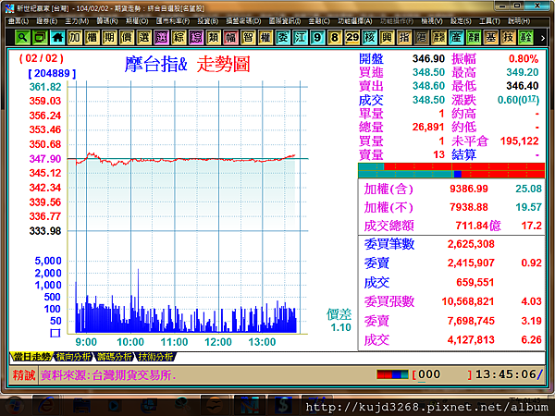This screenshot has width=555, height=416.
Task: Select the 基 toolbar button
Action: [x=491, y=37]
